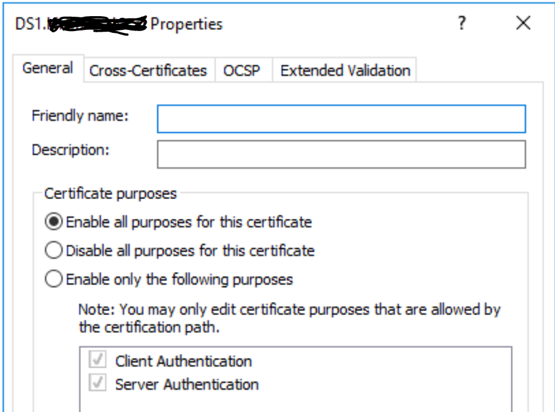Click the Friendly name label
Screen dimensions: 555x412
click(80, 115)
